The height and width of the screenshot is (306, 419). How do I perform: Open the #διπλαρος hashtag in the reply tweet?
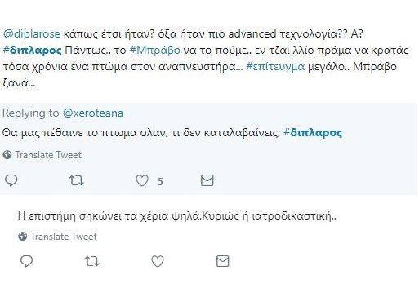click(313, 133)
